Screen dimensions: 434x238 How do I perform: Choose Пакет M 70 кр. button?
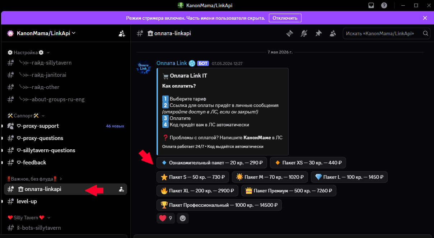(270, 177)
